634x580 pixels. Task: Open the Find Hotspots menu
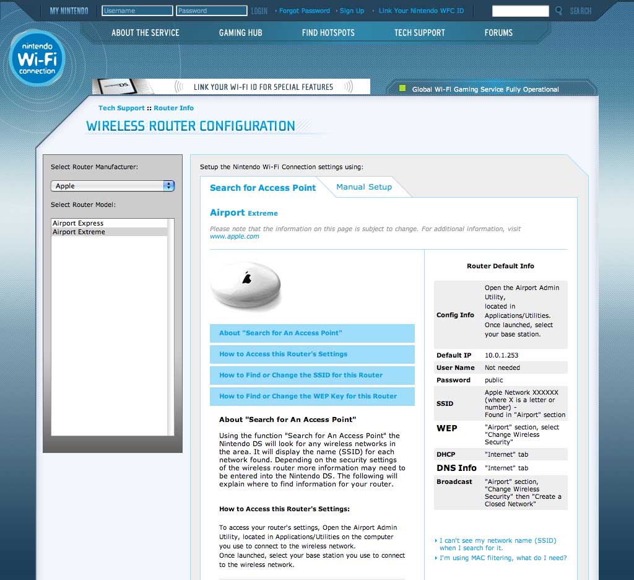328,33
